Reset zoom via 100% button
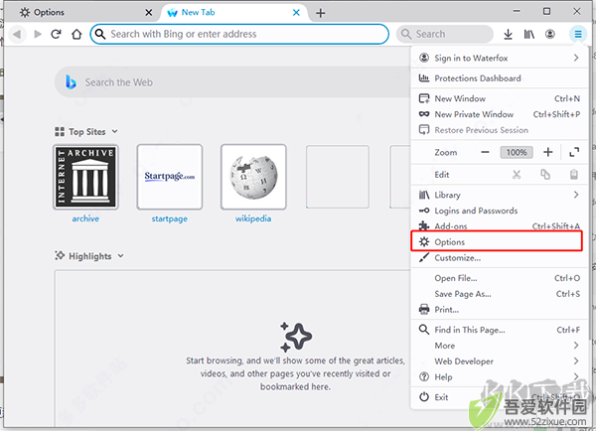The width and height of the screenshot is (596, 431). (x=517, y=152)
